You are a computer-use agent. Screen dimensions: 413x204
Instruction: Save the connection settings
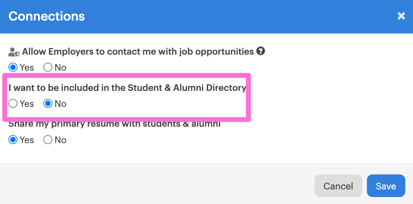click(386, 186)
